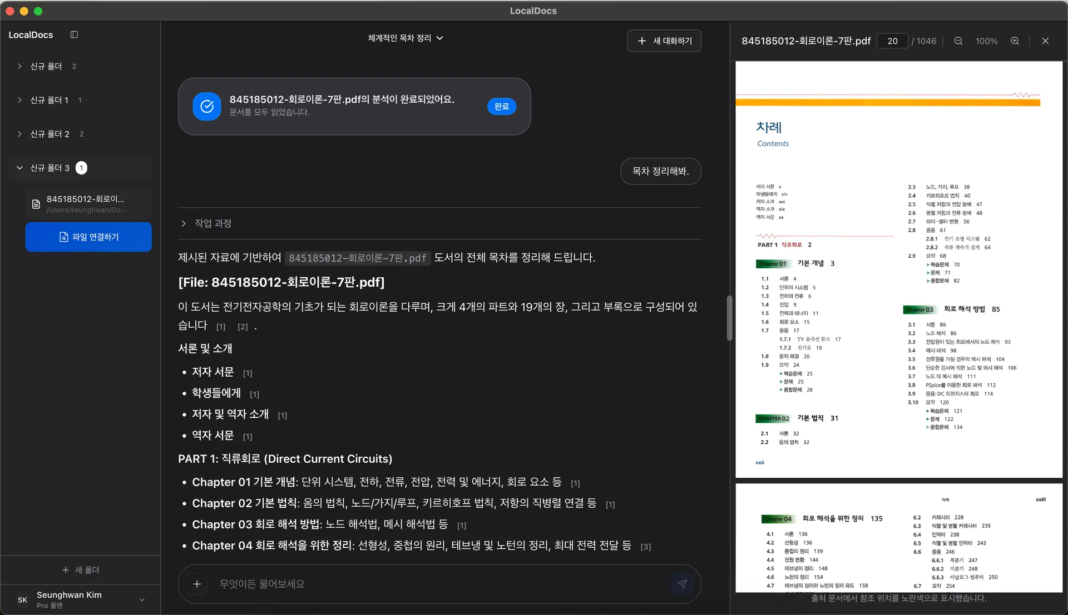Select the document icon of 845185012-회로이론-7판.pdf

(36, 204)
